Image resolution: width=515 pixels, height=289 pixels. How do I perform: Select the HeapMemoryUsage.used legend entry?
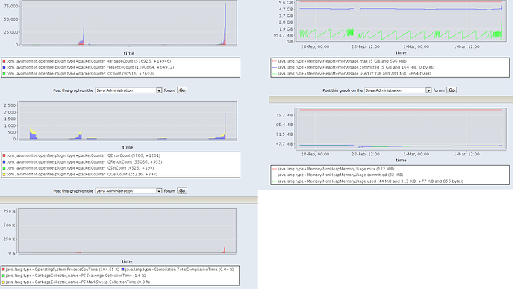click(x=352, y=74)
